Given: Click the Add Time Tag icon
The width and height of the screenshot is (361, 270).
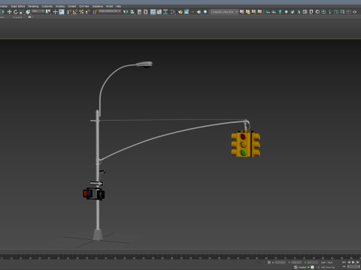Looking at the screenshot, I should [x=319, y=267].
